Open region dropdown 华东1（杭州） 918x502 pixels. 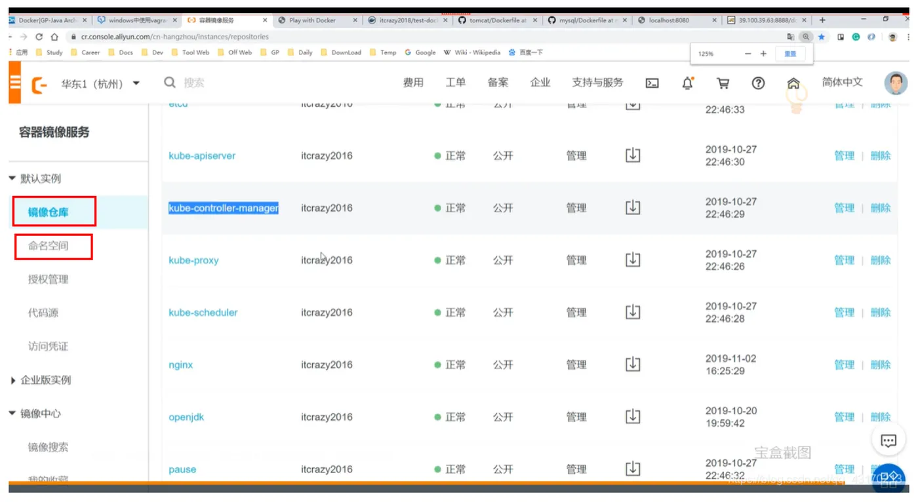100,84
